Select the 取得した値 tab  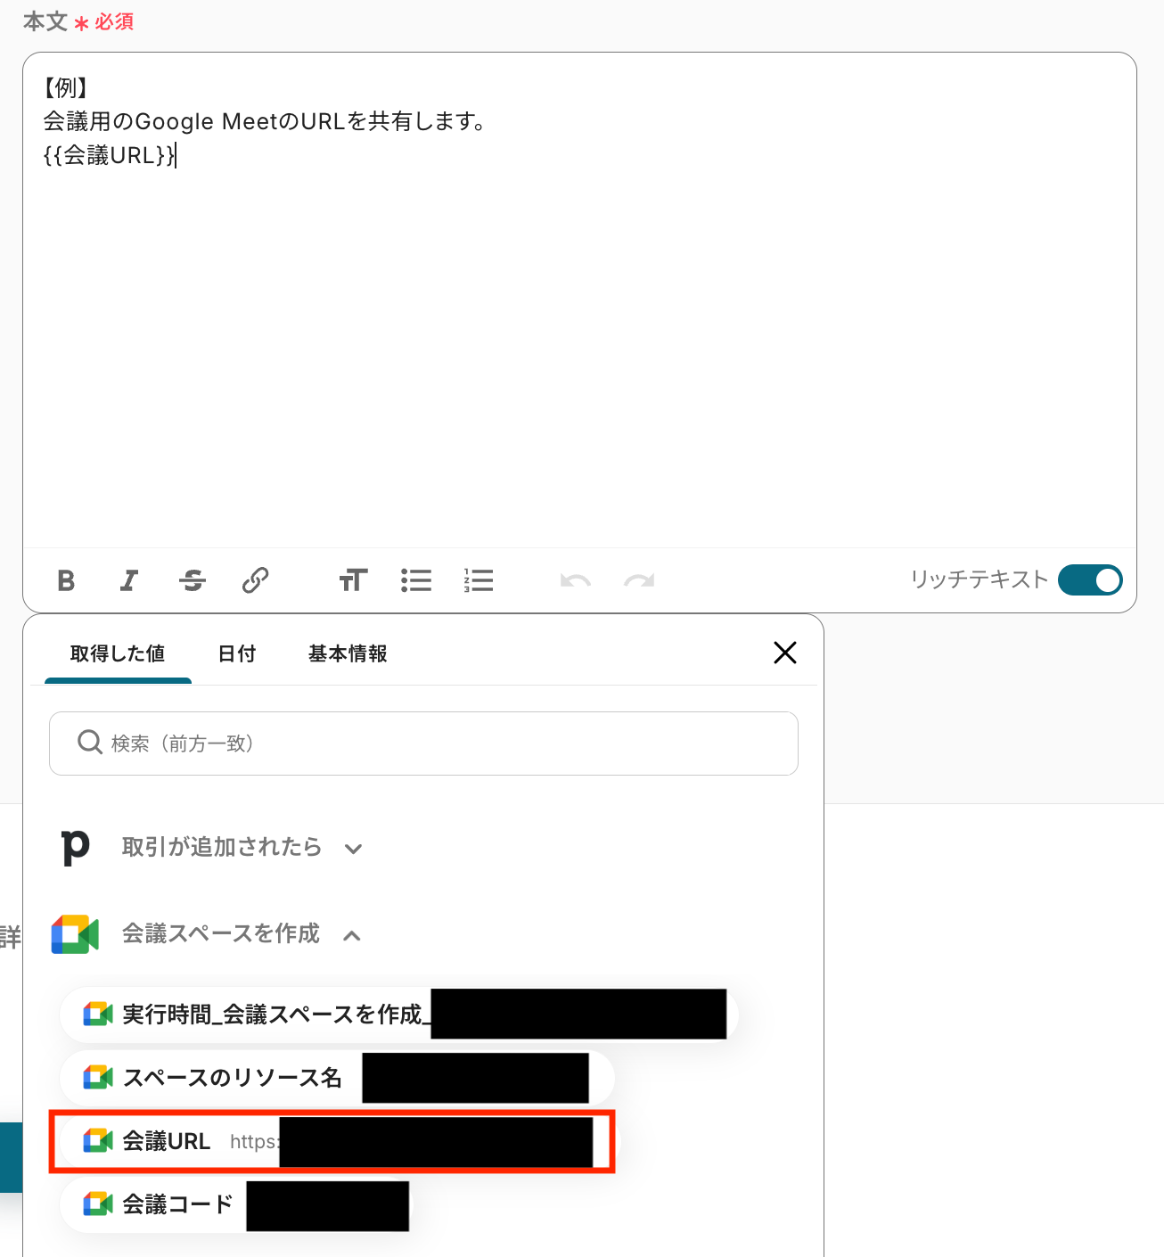(x=118, y=653)
